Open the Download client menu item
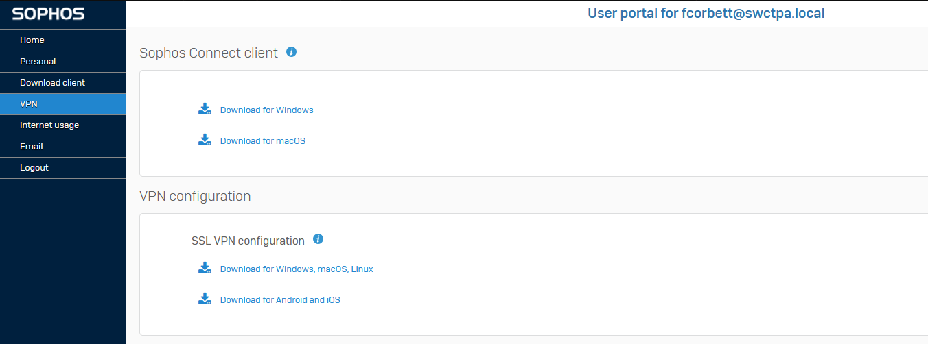The width and height of the screenshot is (928, 344). 63,83
